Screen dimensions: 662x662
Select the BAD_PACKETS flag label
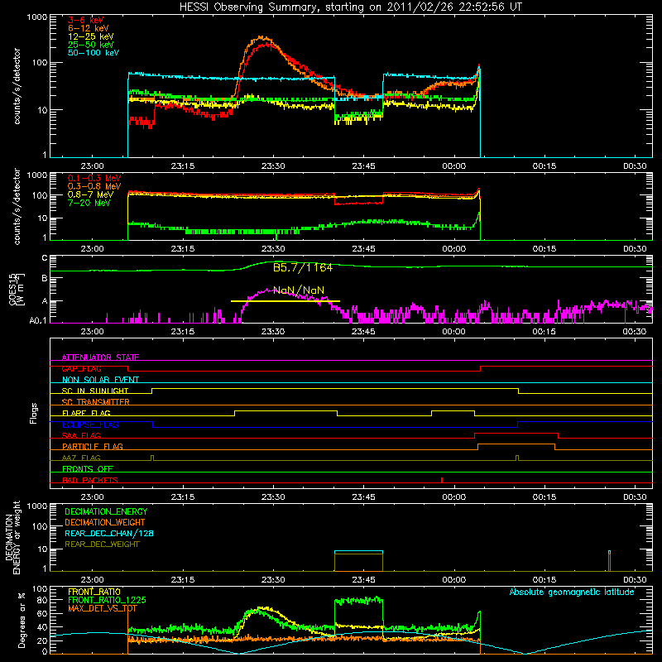90,480
